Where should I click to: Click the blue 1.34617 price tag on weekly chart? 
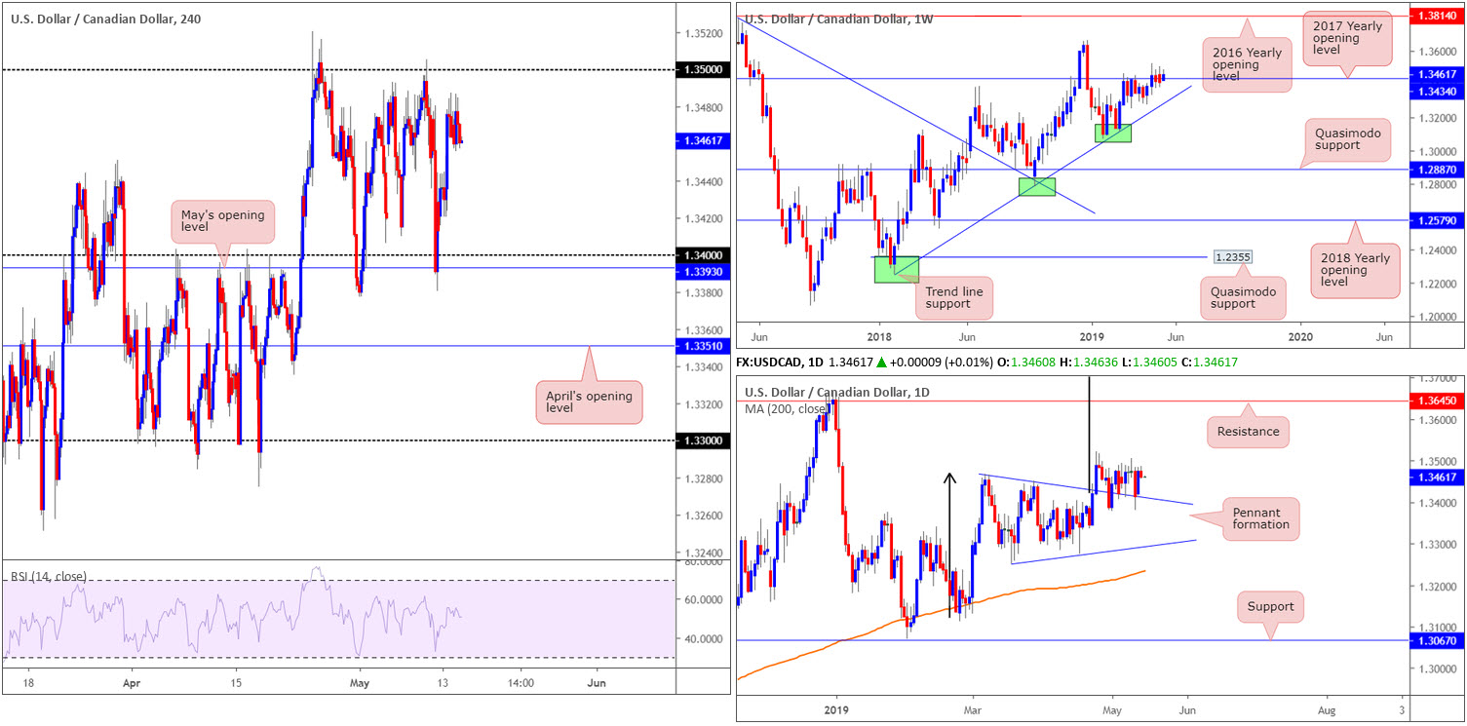click(x=1438, y=74)
